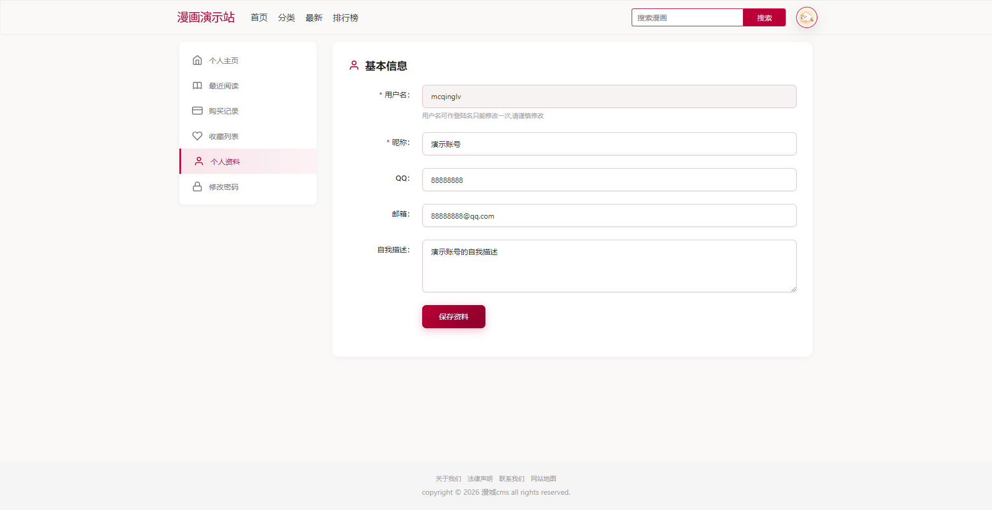Click the user icon next to 基本信息
This screenshot has width=992, height=510.
(354, 65)
